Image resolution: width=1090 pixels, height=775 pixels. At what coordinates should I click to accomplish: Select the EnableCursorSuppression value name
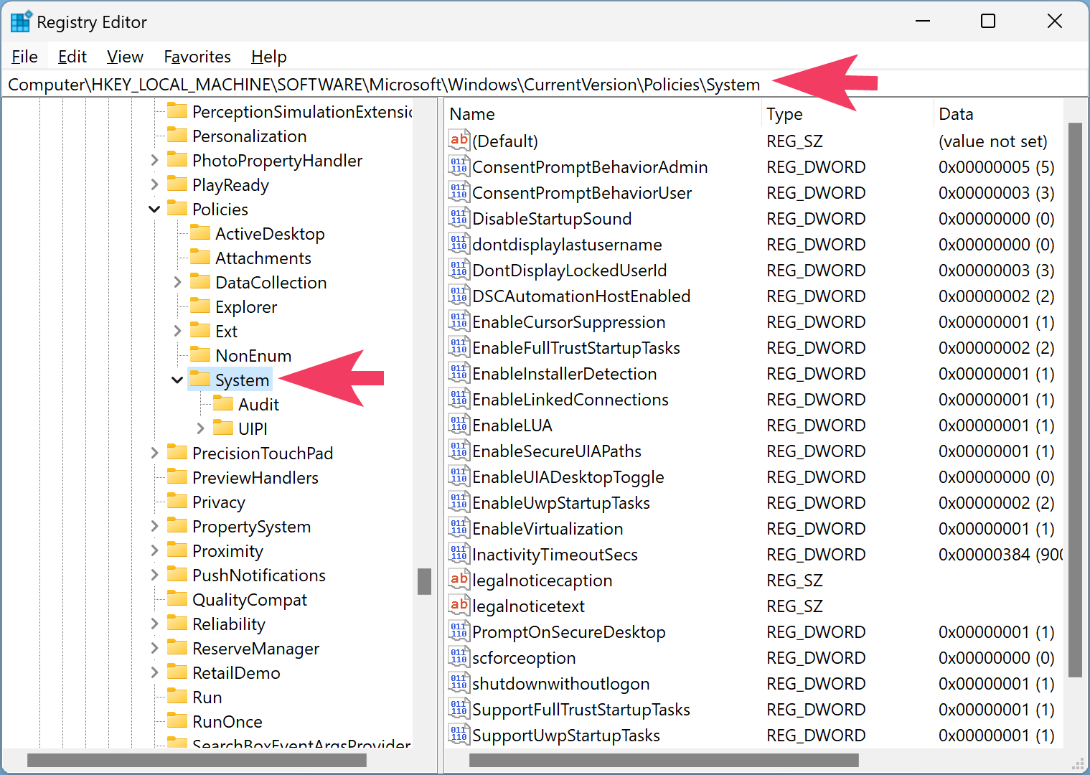[569, 322]
